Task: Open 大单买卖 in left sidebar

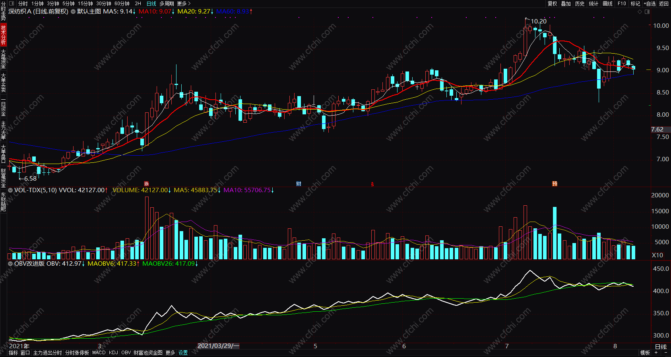Action: tap(3, 82)
